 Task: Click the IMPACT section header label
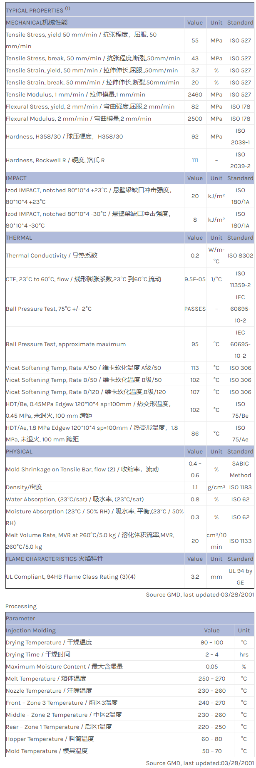(x=16, y=178)
